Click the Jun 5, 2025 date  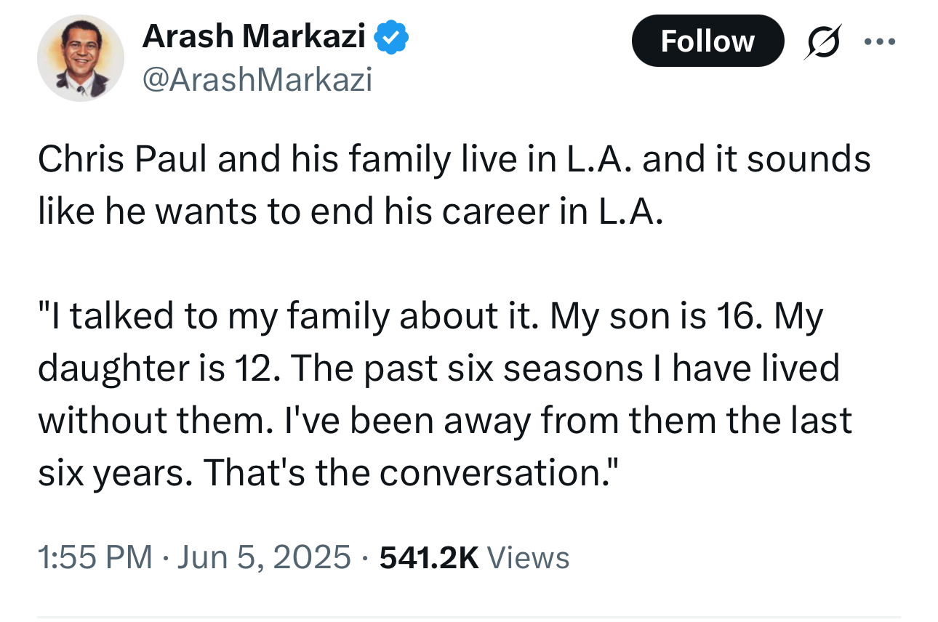click(x=265, y=557)
